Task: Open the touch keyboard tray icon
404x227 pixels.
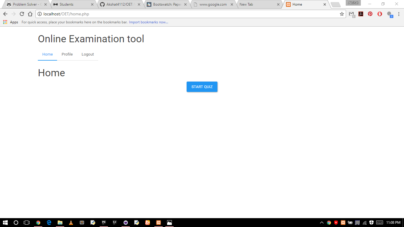Action: (380, 223)
